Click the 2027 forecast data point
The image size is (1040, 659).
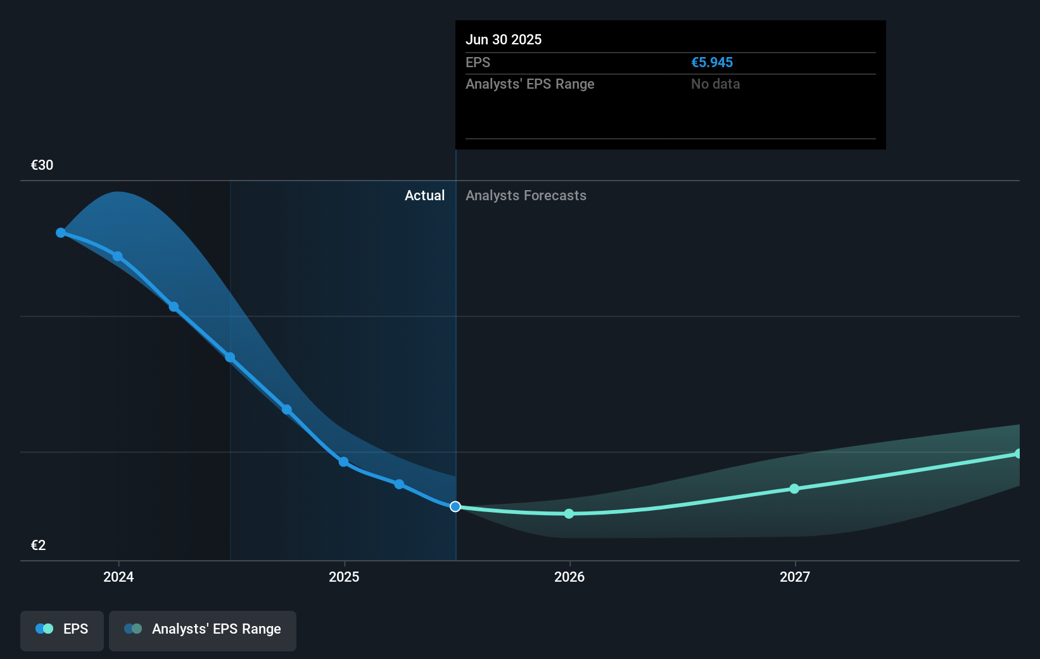click(794, 488)
